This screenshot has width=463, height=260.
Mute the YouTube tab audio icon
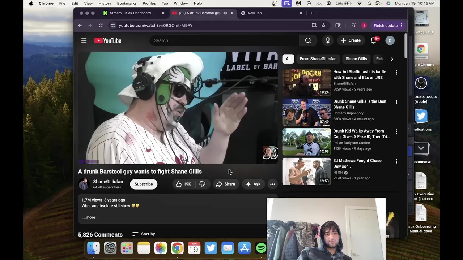(225, 13)
